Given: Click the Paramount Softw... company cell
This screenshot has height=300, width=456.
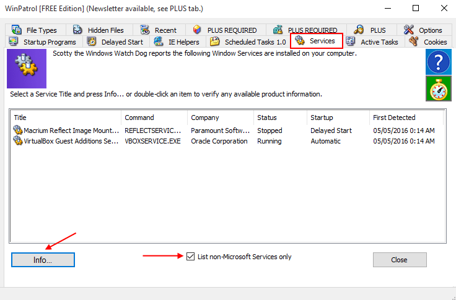Looking at the screenshot, I should pos(220,131).
